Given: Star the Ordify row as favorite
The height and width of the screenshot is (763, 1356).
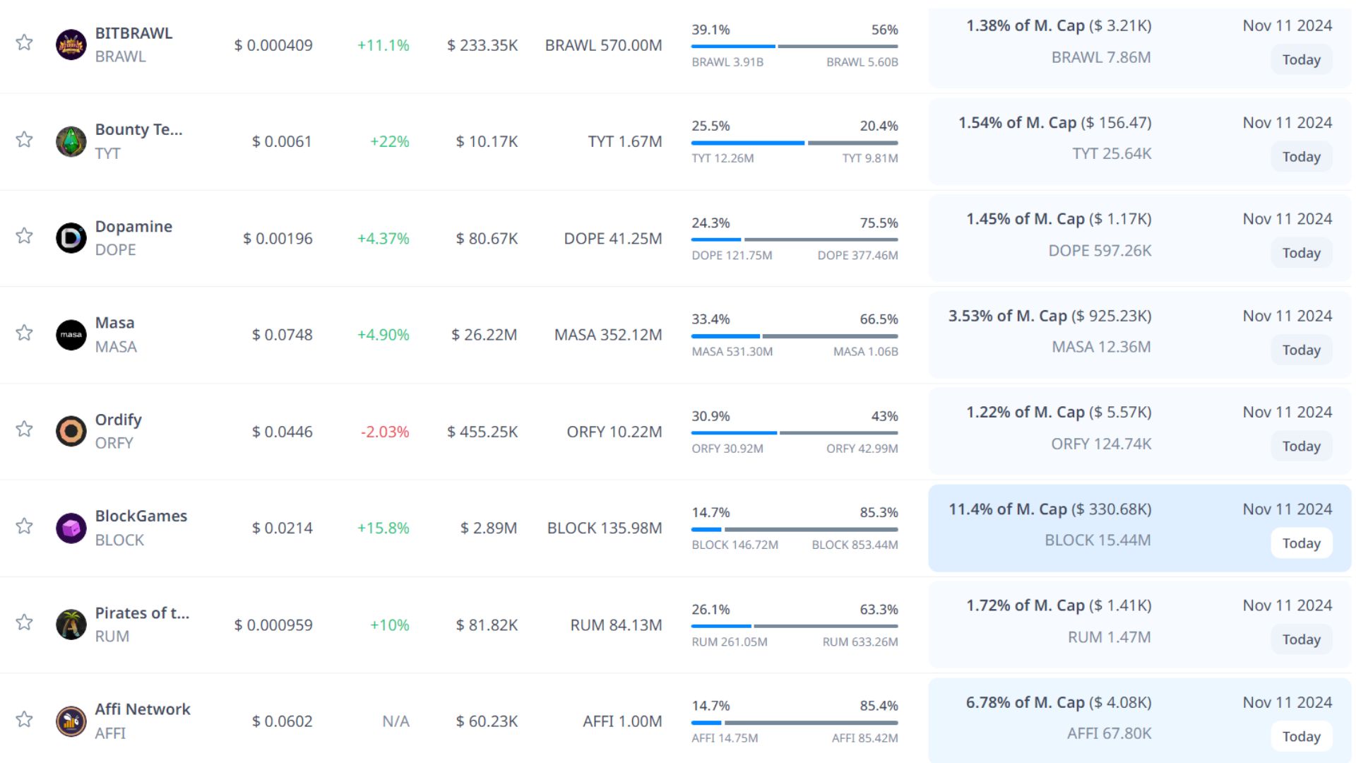Looking at the screenshot, I should tap(25, 429).
